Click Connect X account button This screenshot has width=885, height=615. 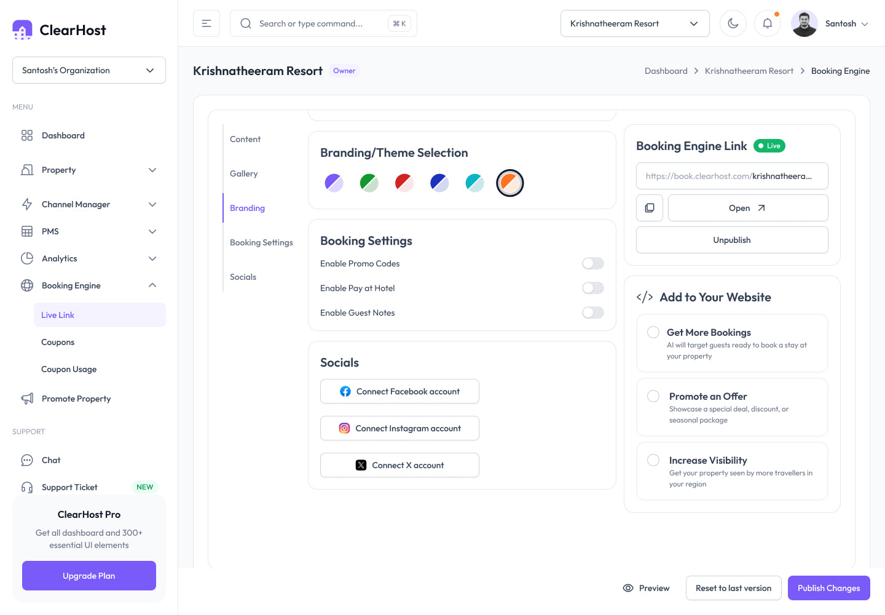[399, 465]
